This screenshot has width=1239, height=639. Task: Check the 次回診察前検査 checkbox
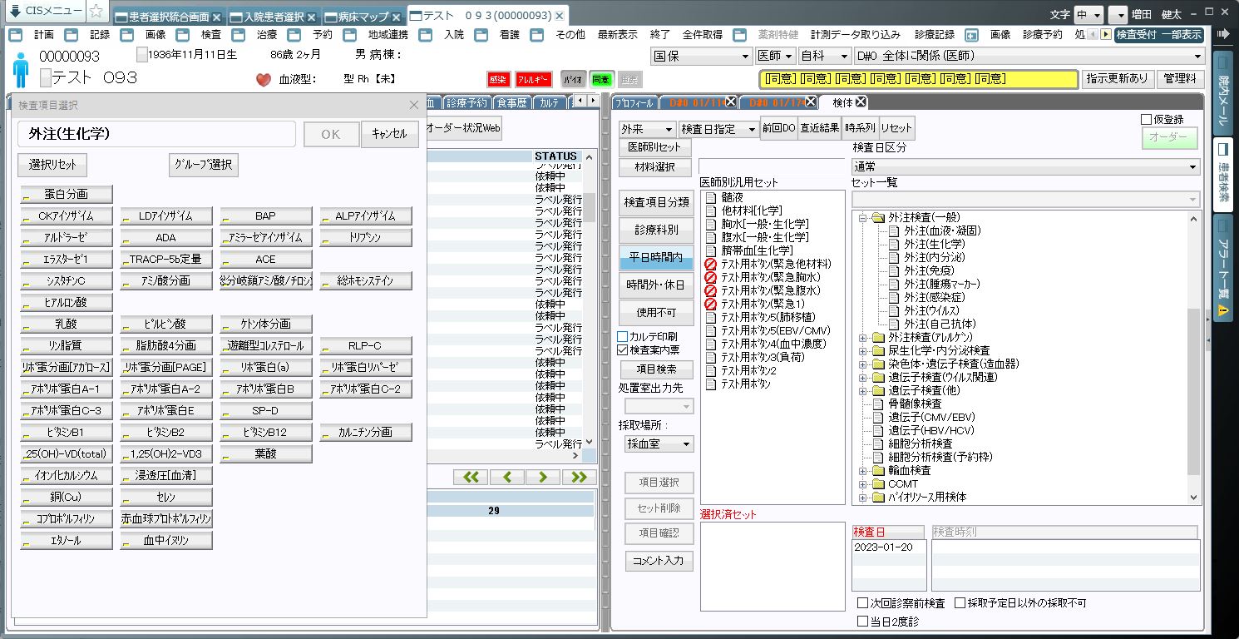click(x=862, y=602)
